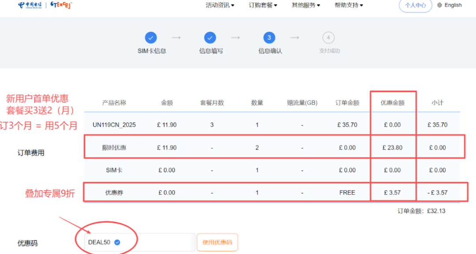Open the 帮助支持 dropdown

coord(348,5)
